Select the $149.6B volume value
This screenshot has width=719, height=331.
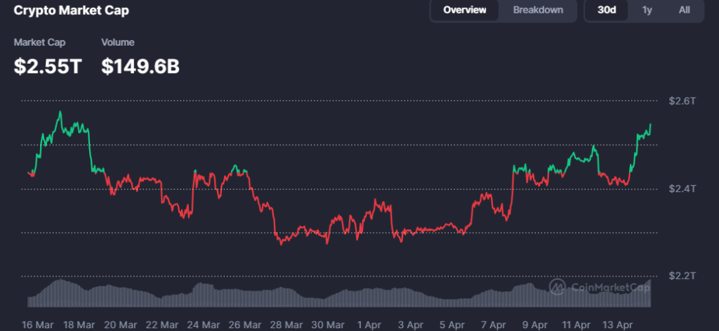(140, 67)
